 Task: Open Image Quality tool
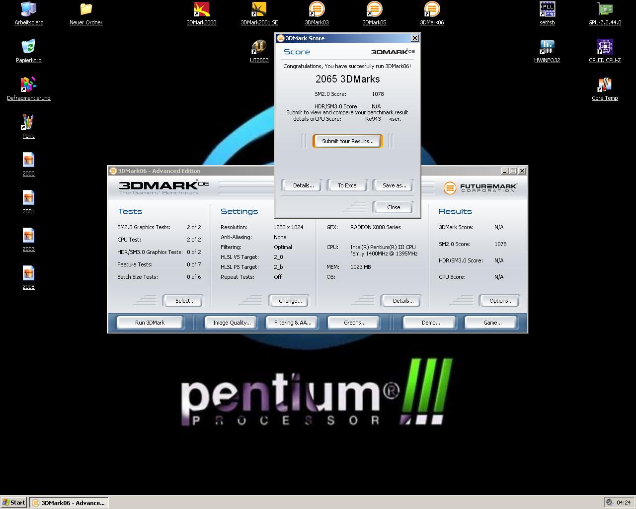point(232,323)
